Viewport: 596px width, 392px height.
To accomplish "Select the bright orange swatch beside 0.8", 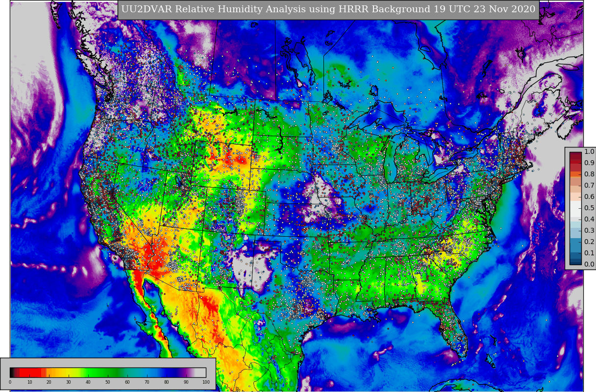I will (x=575, y=174).
